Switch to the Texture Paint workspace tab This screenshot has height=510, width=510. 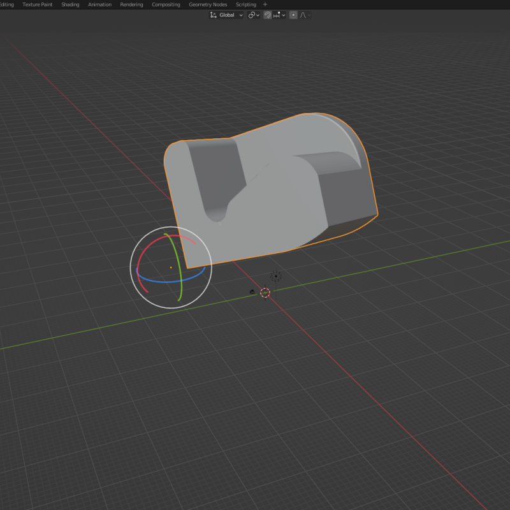click(38, 4)
